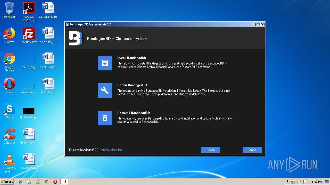330x185 pixels.
Task: Open the Recycle Bin desktop icon
Action: 9,11
